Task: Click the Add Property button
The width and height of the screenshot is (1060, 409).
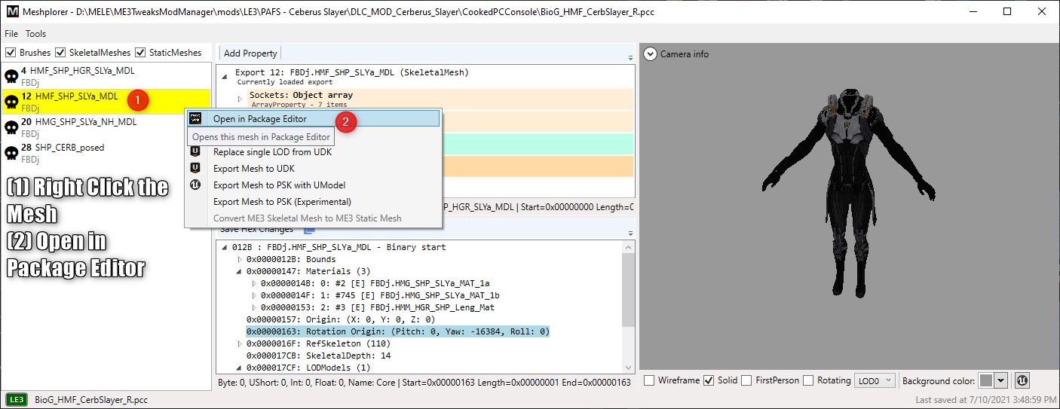Action: coord(250,53)
